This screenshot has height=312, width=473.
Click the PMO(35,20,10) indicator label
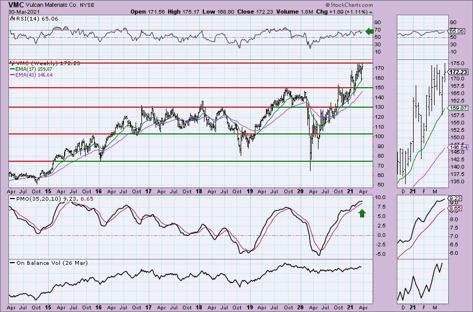click(52, 199)
